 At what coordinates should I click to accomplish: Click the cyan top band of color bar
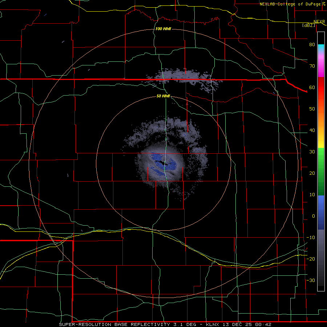pos(321,48)
